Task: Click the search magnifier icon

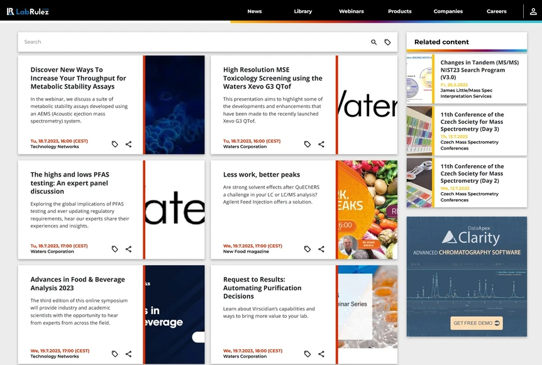Action: 373,42
